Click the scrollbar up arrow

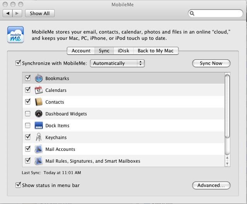click(x=227, y=158)
